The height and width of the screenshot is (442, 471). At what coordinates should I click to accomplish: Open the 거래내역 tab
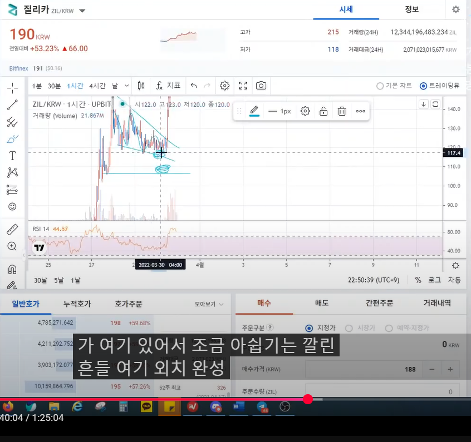(437, 303)
